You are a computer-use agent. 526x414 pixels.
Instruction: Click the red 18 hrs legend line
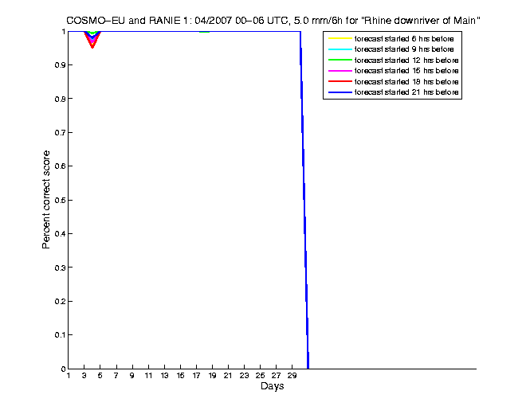pos(340,81)
